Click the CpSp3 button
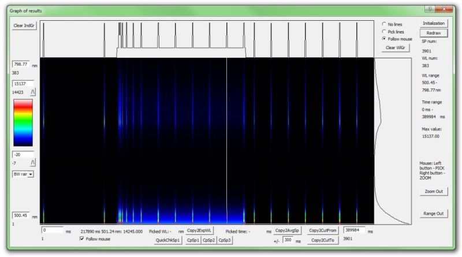The width and height of the screenshot is (462, 257). tap(225, 240)
